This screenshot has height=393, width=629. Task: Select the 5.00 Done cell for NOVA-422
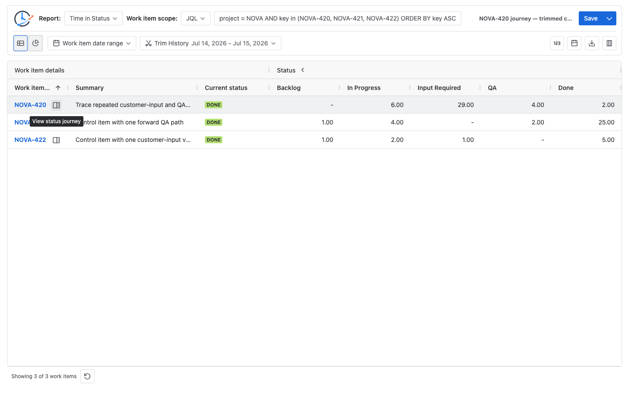tap(586, 140)
